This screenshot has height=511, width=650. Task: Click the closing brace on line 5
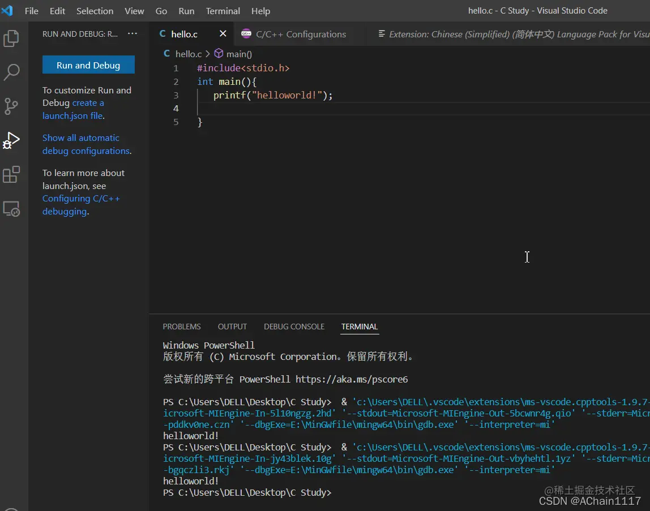[x=200, y=122]
